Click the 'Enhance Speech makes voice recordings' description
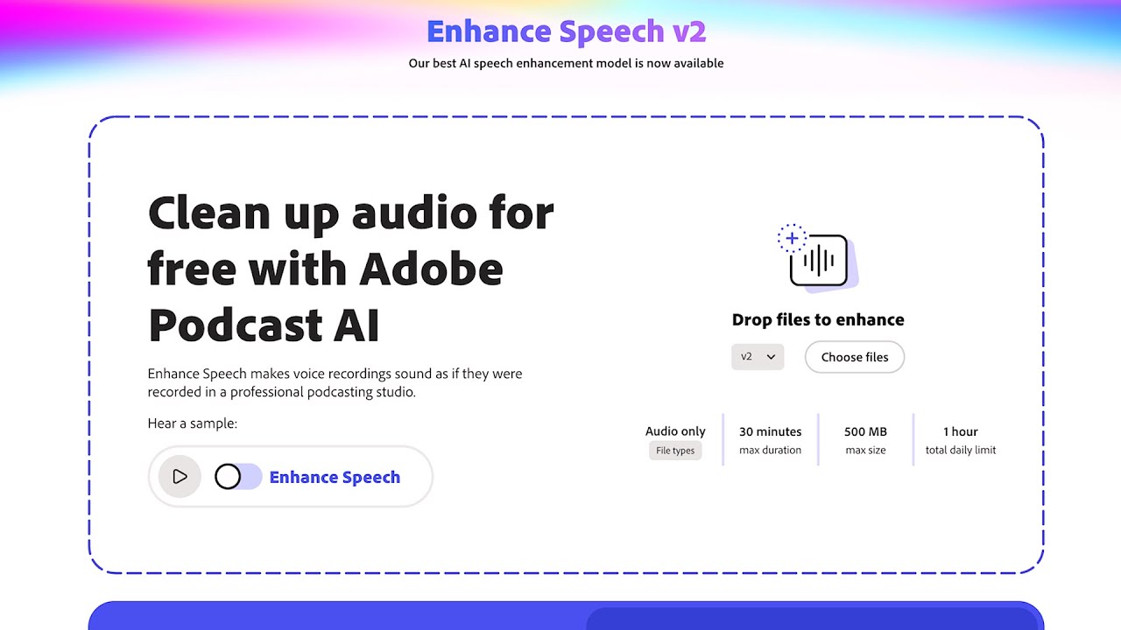Viewport: 1121px width, 630px height. [x=335, y=382]
